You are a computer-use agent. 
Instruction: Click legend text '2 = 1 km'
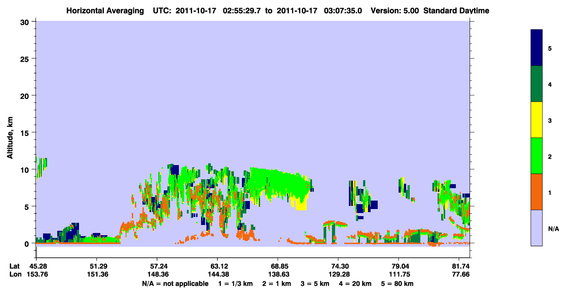(x=277, y=284)
